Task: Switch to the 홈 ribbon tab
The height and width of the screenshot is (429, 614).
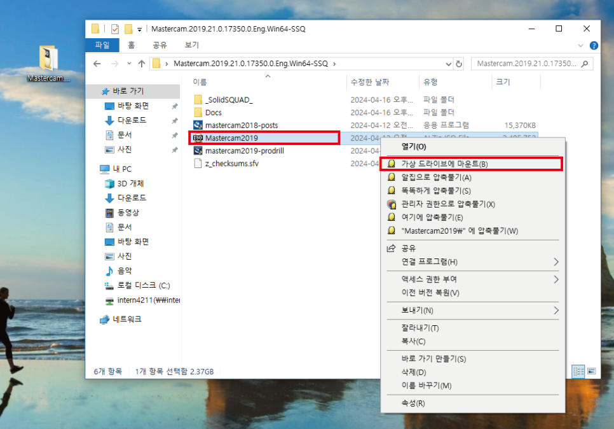Action: pos(132,45)
